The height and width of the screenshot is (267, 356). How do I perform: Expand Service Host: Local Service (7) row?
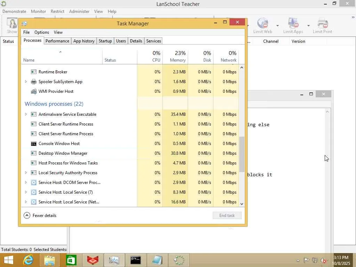(x=26, y=192)
